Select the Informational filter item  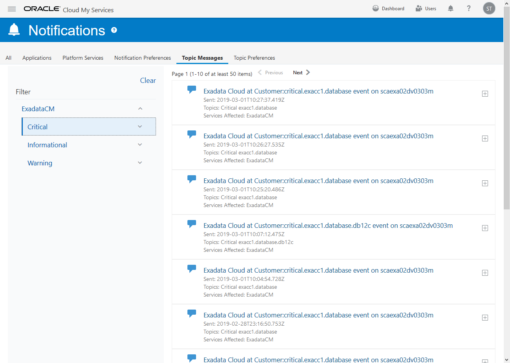(47, 145)
